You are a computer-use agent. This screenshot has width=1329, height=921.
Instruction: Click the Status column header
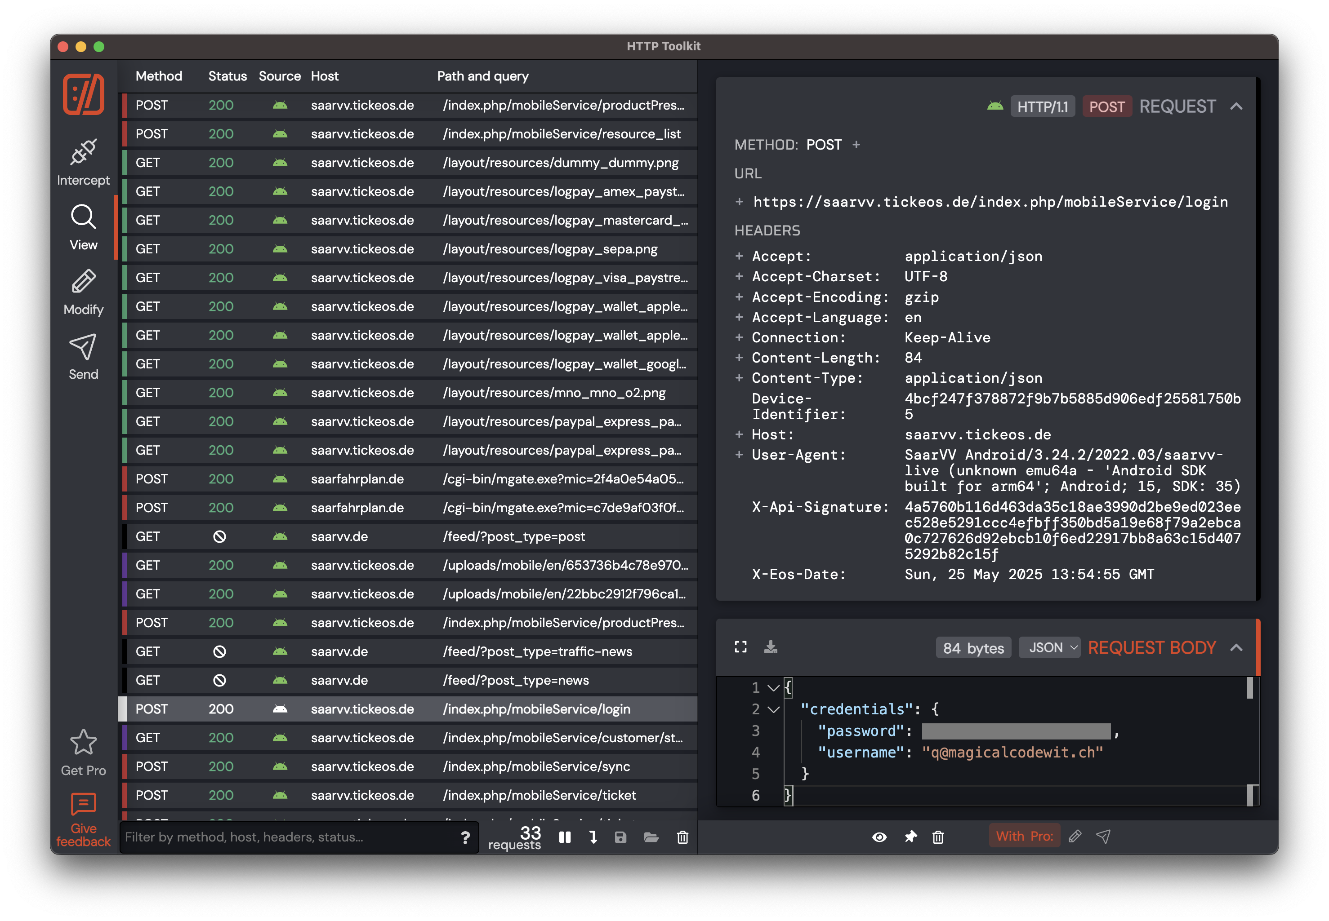point(227,76)
